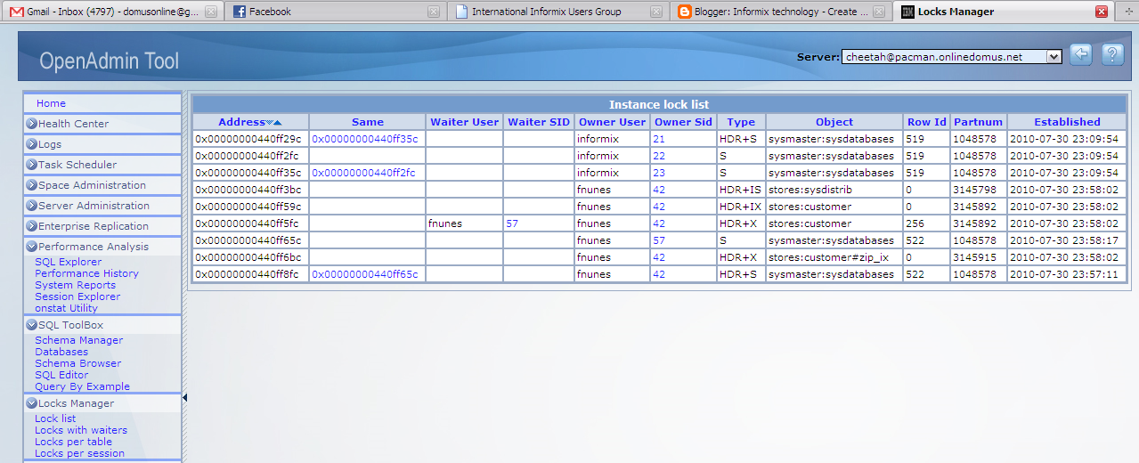Sort table by Owner Sid column
Screen dimensions: 1139x463
pos(683,122)
